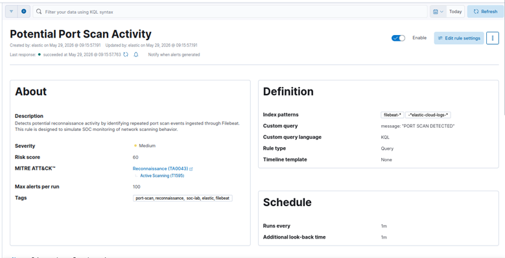The width and height of the screenshot is (505, 258).
Task: Click the KQL query language value
Action: (385, 137)
